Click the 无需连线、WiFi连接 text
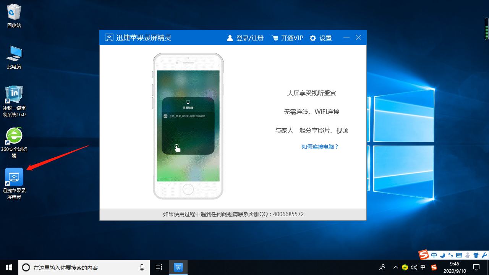 pos(312,112)
